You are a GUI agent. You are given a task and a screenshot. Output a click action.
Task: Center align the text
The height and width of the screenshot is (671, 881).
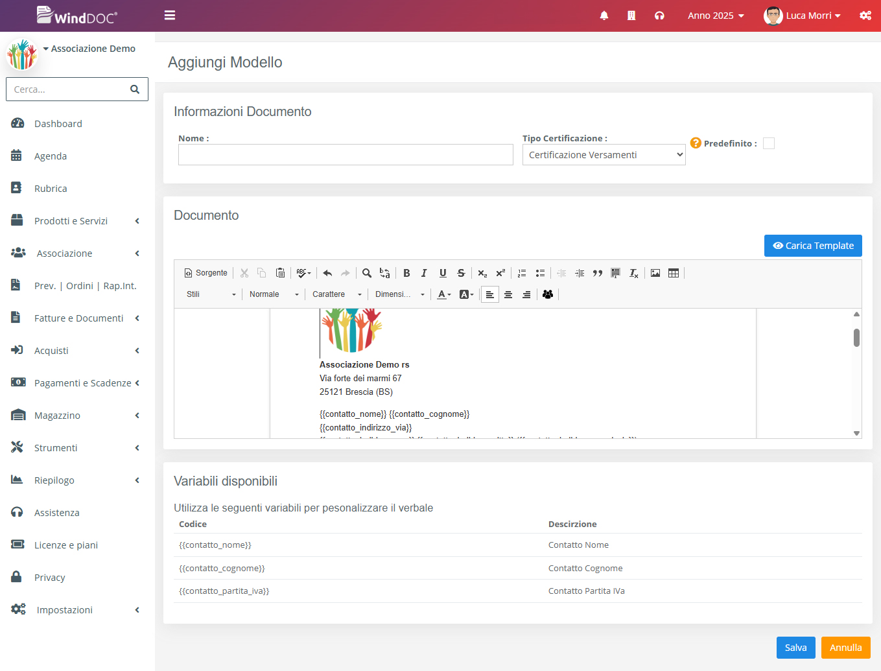[508, 294]
